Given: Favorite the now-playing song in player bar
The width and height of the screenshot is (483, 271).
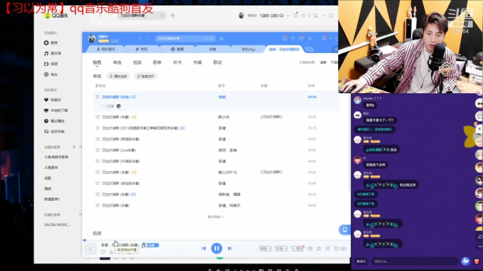Looking at the screenshot, I should coord(103,252).
